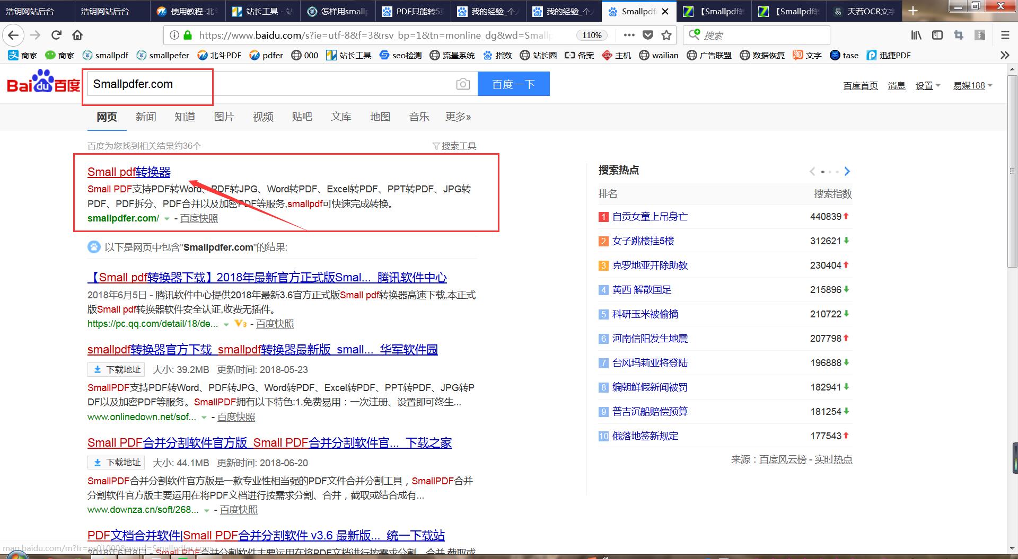This screenshot has height=559, width=1018.
Task: Open the Firefox hamburger menu
Action: [x=1005, y=36]
